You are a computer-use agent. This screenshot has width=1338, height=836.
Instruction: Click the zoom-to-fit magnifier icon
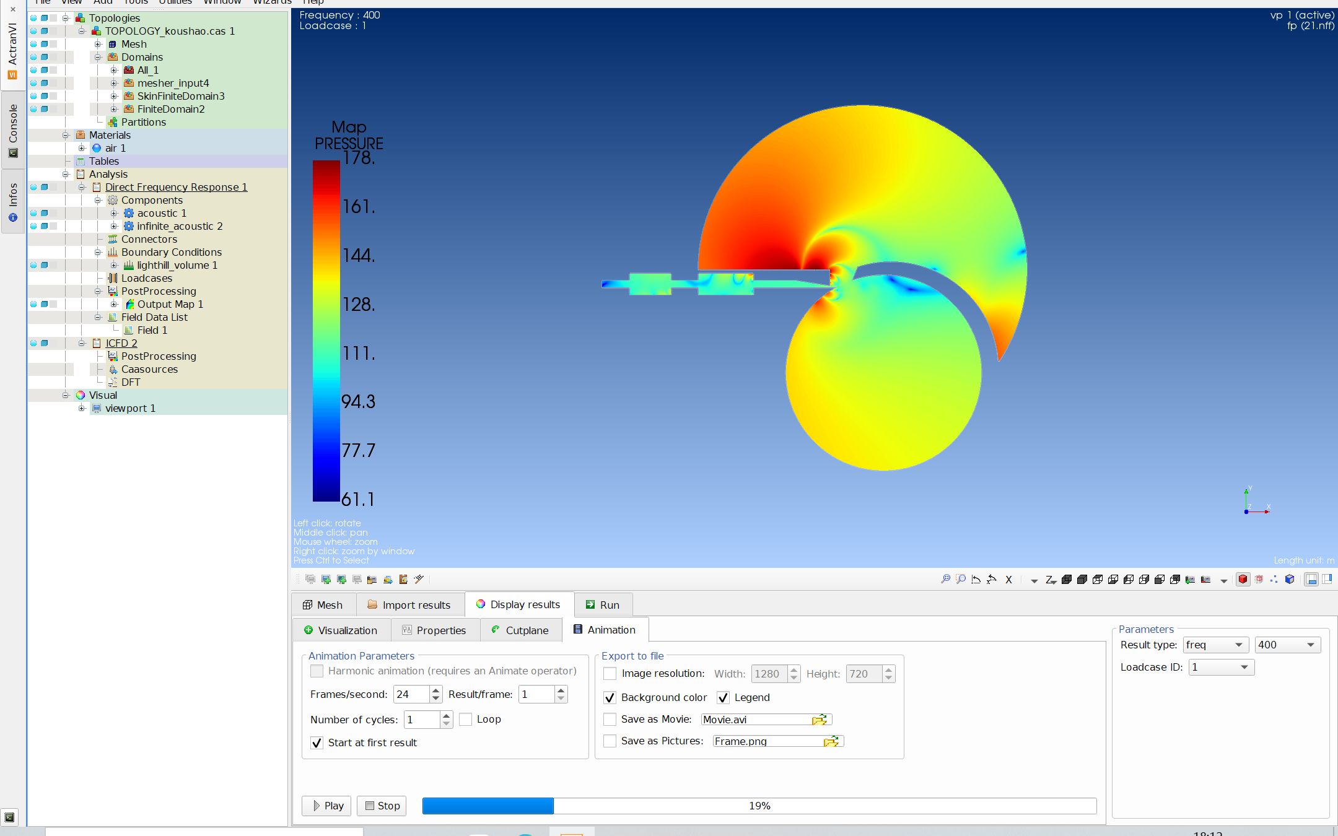tap(945, 580)
